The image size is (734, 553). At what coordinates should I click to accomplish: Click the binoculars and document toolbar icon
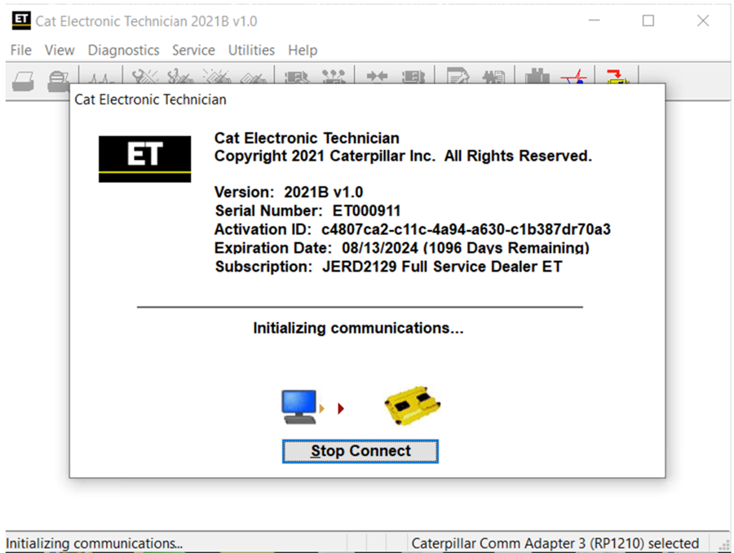(493, 77)
